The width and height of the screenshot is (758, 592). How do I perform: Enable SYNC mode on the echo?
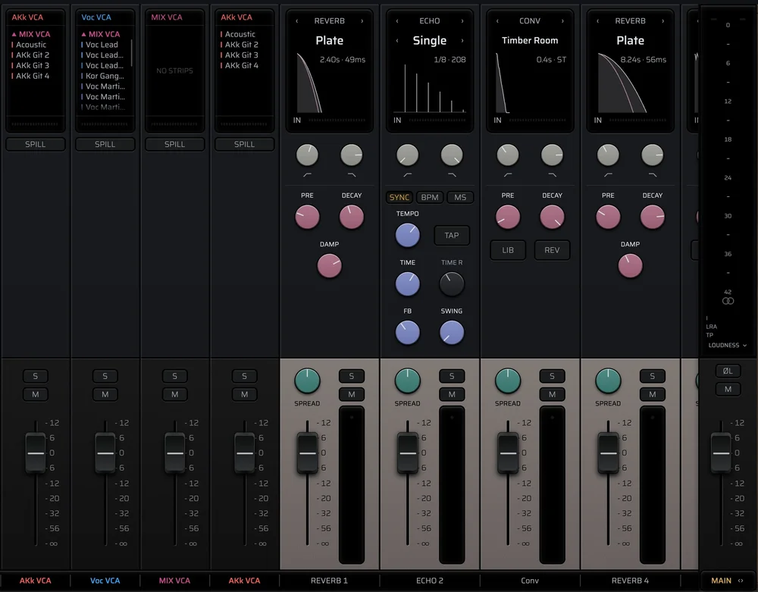point(399,197)
